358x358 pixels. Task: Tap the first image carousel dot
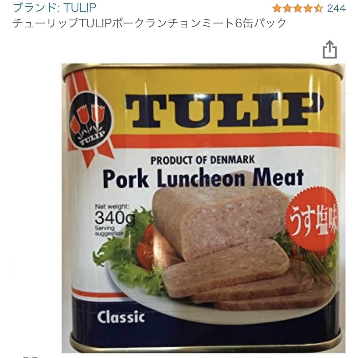[x=26, y=357]
